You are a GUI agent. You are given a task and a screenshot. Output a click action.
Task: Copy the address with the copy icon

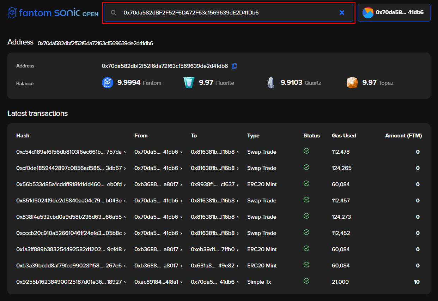click(x=235, y=66)
